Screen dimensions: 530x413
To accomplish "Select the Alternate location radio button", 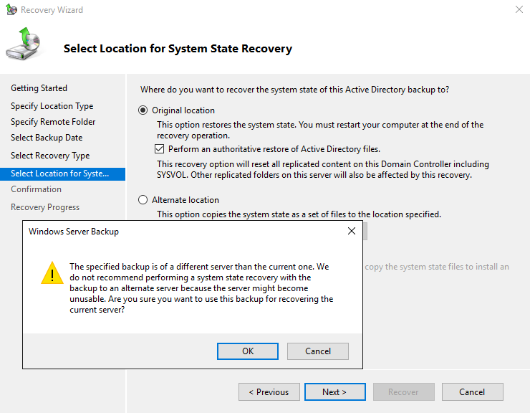I will (x=143, y=200).
